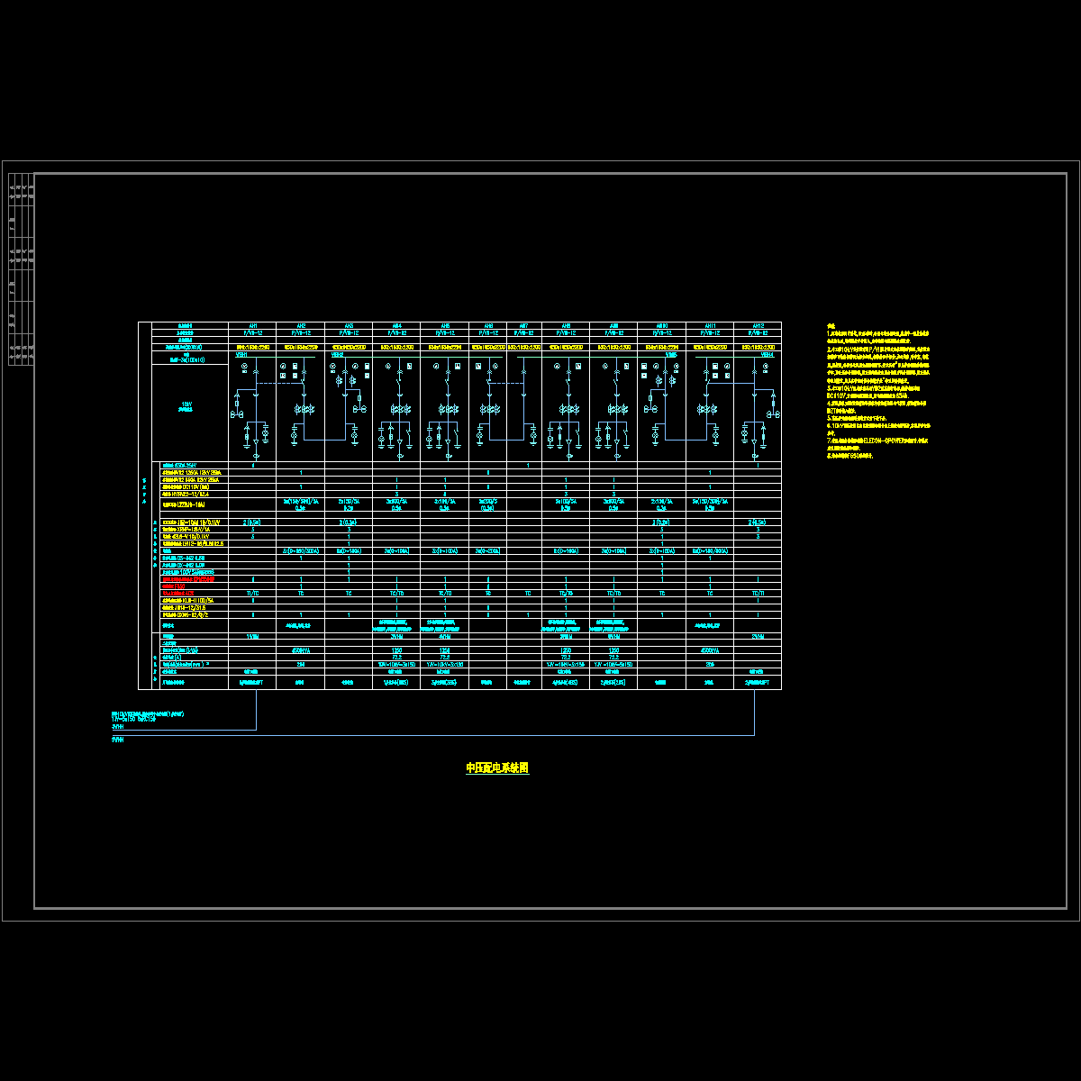
Task: Click the title block strip at left edge
Action: click(x=19, y=270)
